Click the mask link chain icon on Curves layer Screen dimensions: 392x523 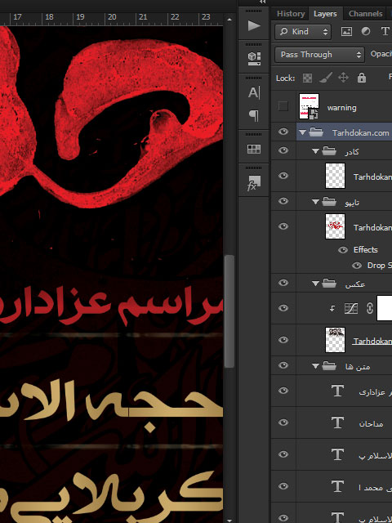369,308
